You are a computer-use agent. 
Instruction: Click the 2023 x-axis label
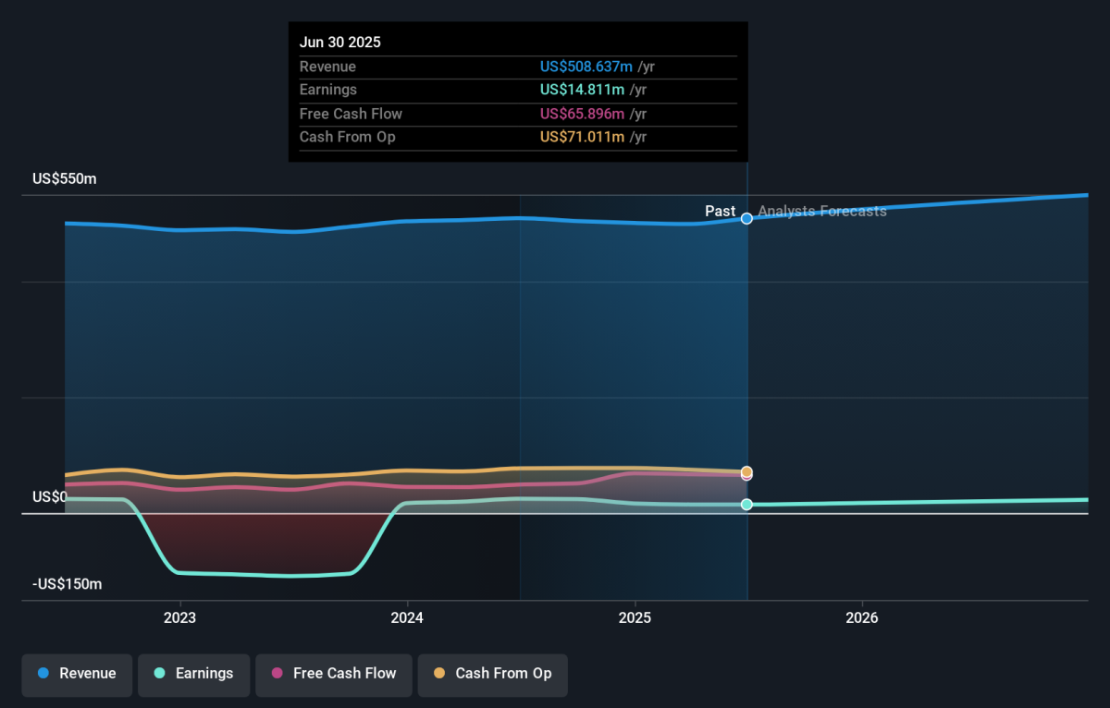pos(179,617)
